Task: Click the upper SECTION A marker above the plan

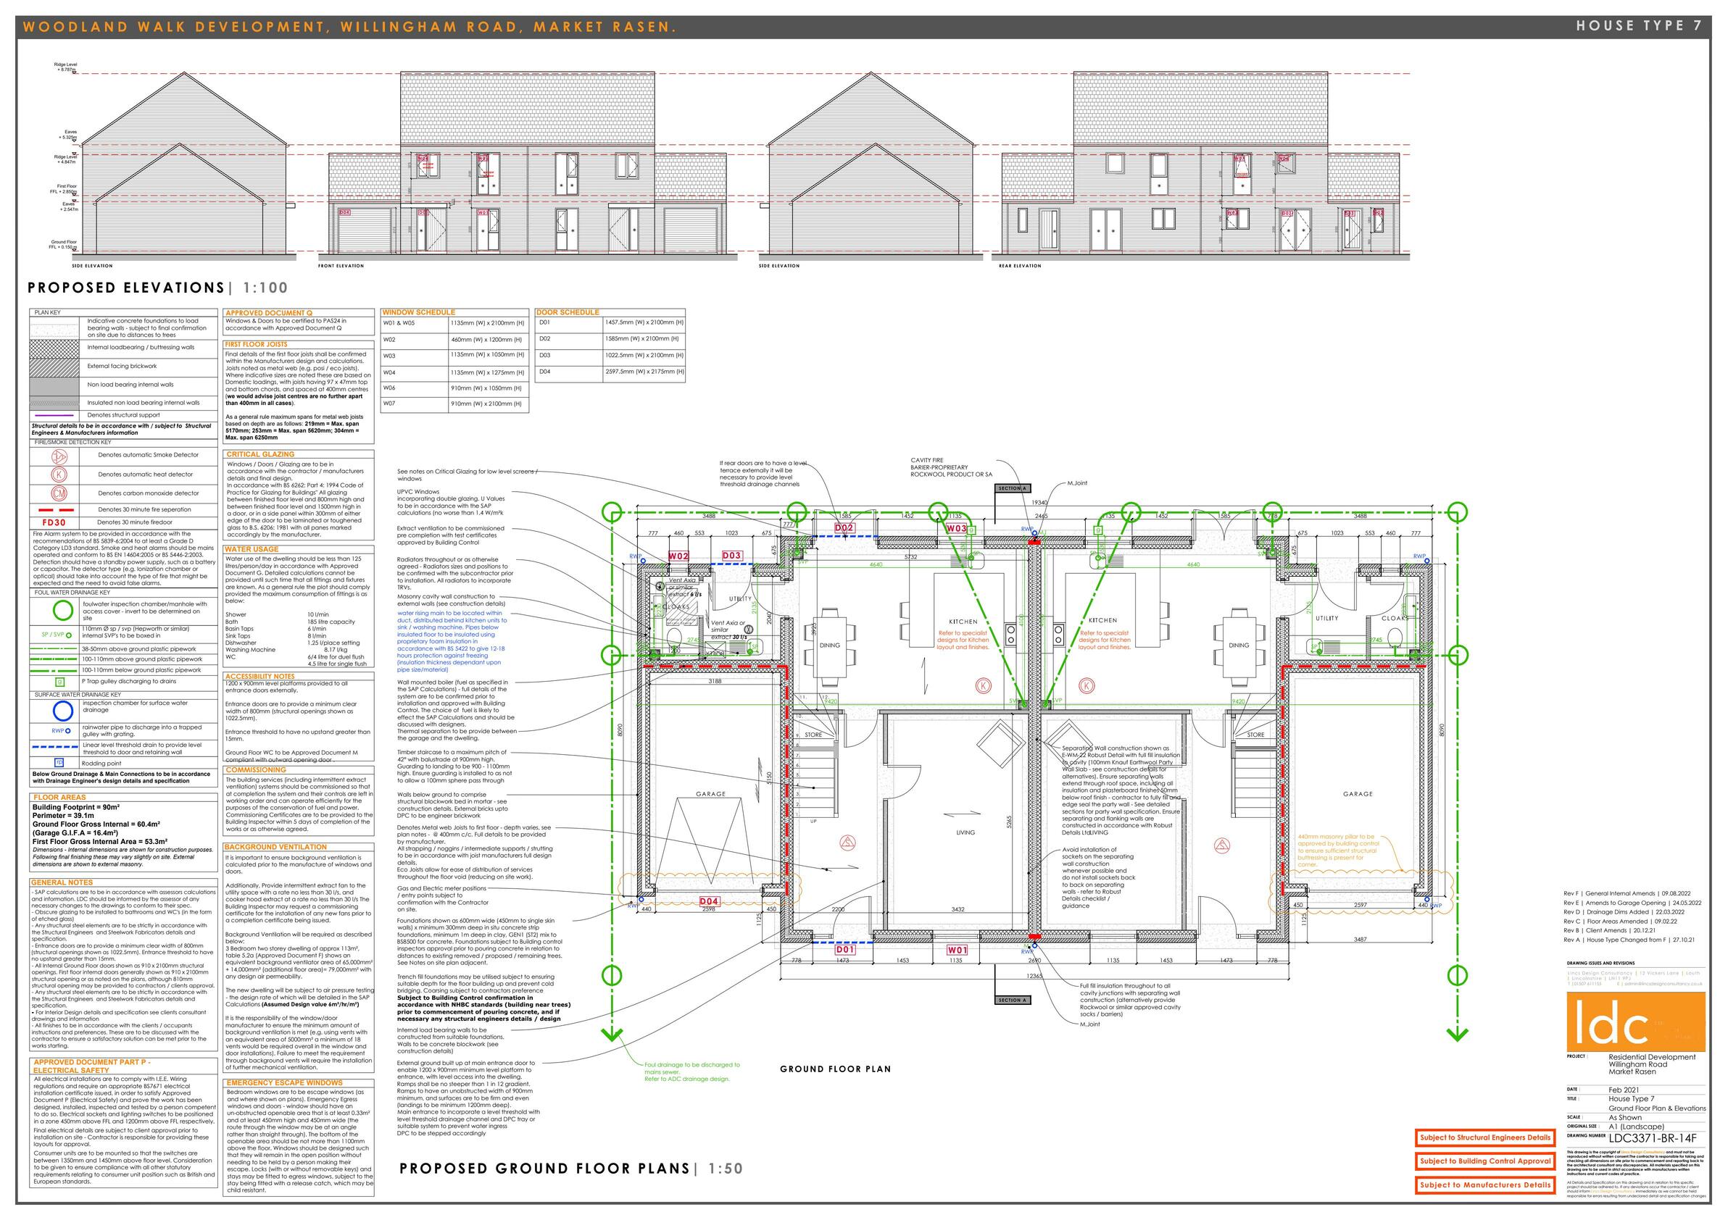Action: [x=1013, y=488]
